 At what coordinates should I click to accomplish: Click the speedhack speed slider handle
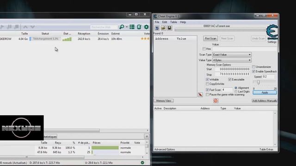pos(258,82)
